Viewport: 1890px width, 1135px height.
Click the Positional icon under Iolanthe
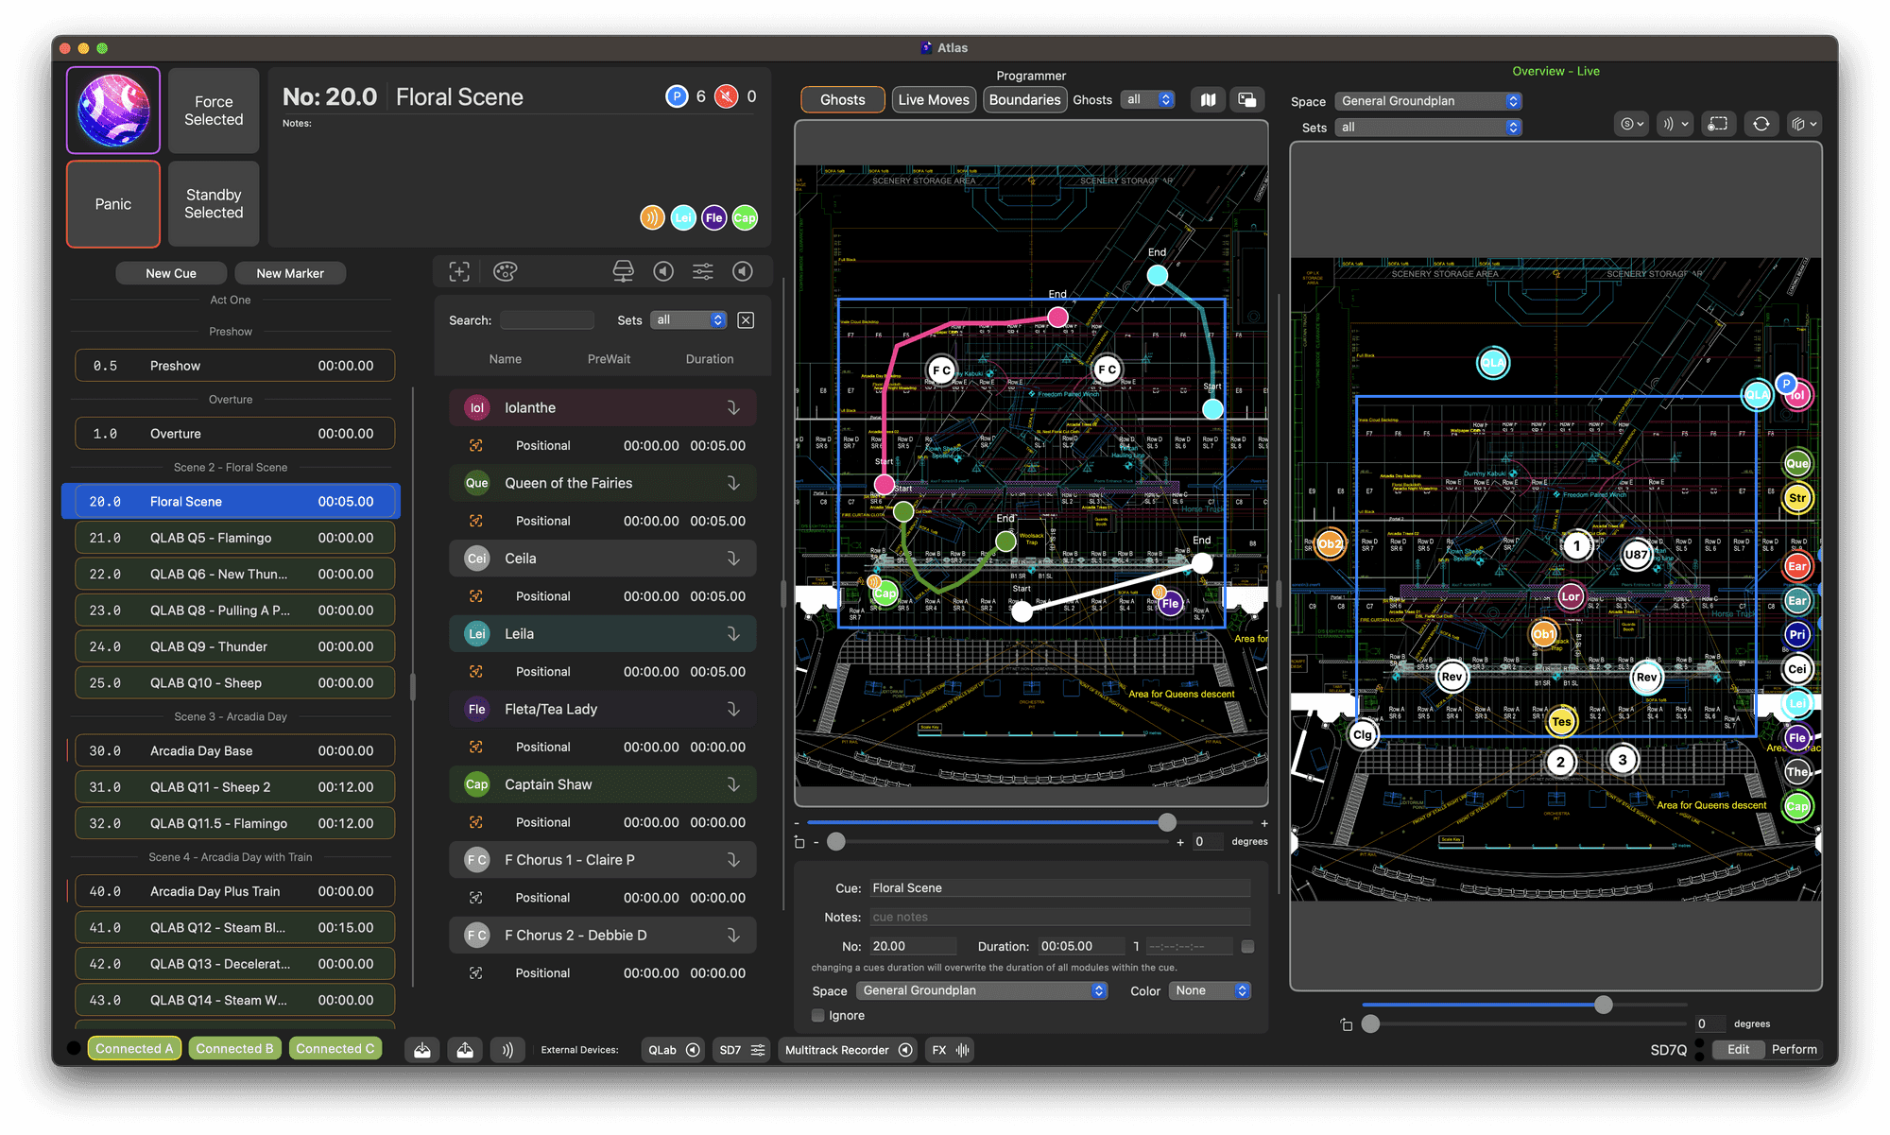(x=476, y=445)
